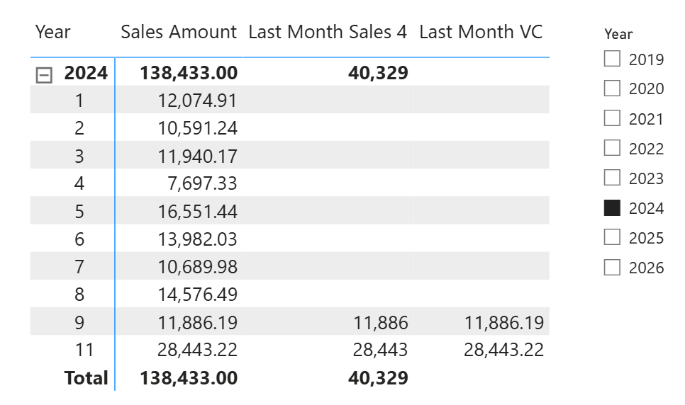Click the Year slicer title
685x405 pixels.
click(618, 34)
